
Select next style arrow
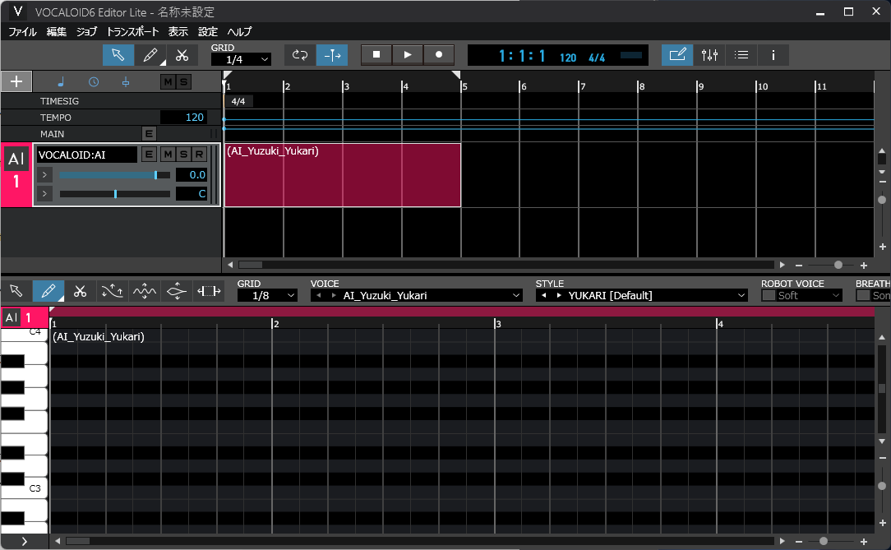(559, 295)
